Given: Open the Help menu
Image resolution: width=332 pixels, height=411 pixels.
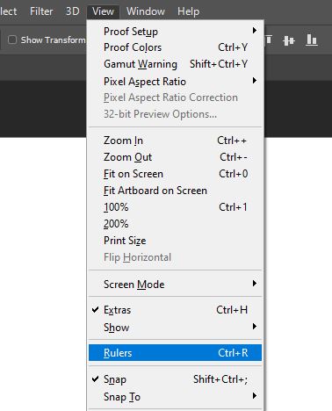Looking at the screenshot, I should tap(188, 11).
